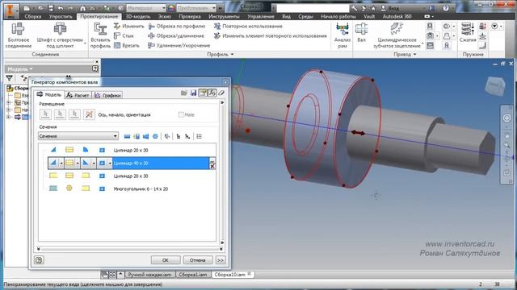Click the options list icon in sections toolbar
Screen dimensions: 517x290
pos(199,136)
